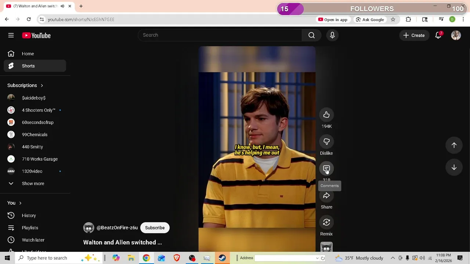Open 4 Shooters Only subscription channel
Screen dimensions: 470x264
coord(35,110)
